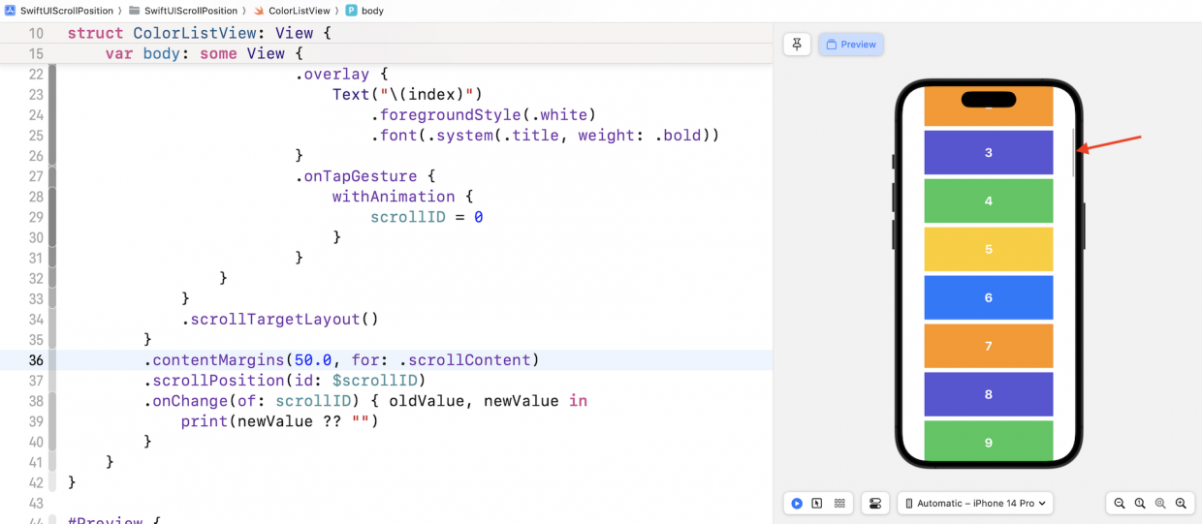Image resolution: width=1202 pixels, height=524 pixels.
Task: Zoom out the preview canvas
Action: [x=1120, y=504]
